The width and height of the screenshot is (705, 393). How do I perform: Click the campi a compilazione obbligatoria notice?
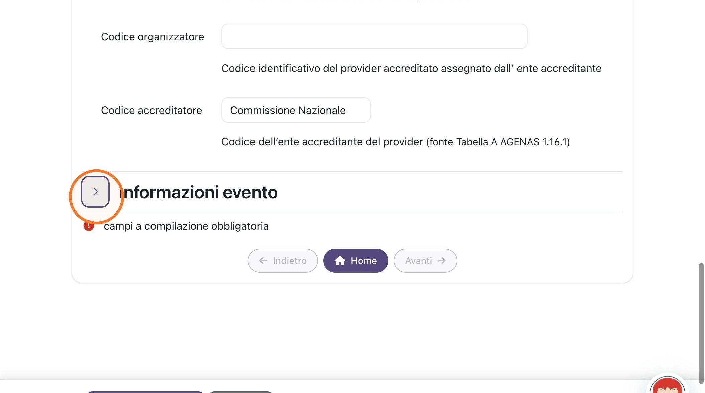pos(186,226)
